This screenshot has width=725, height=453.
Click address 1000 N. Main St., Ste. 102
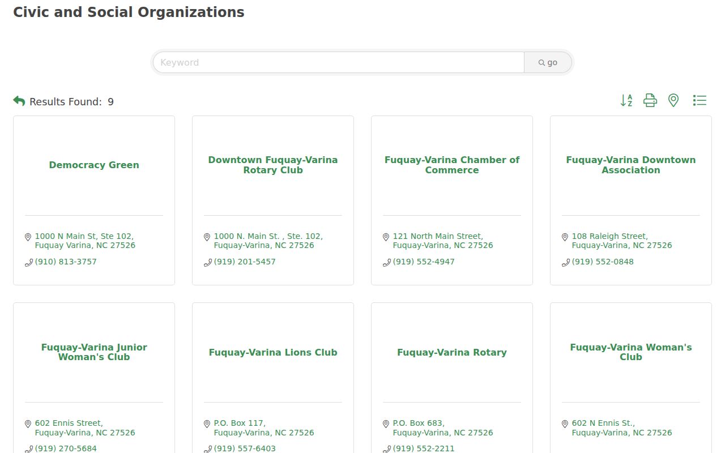click(268, 241)
